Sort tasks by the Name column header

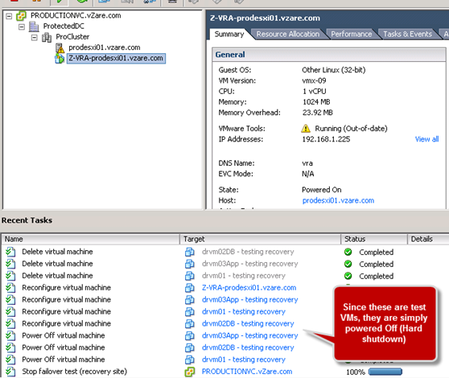90,239
